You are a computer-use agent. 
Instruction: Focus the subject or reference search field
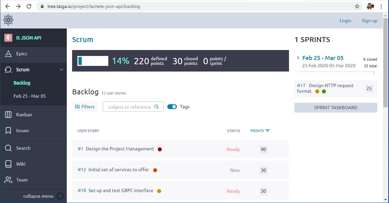130,107
